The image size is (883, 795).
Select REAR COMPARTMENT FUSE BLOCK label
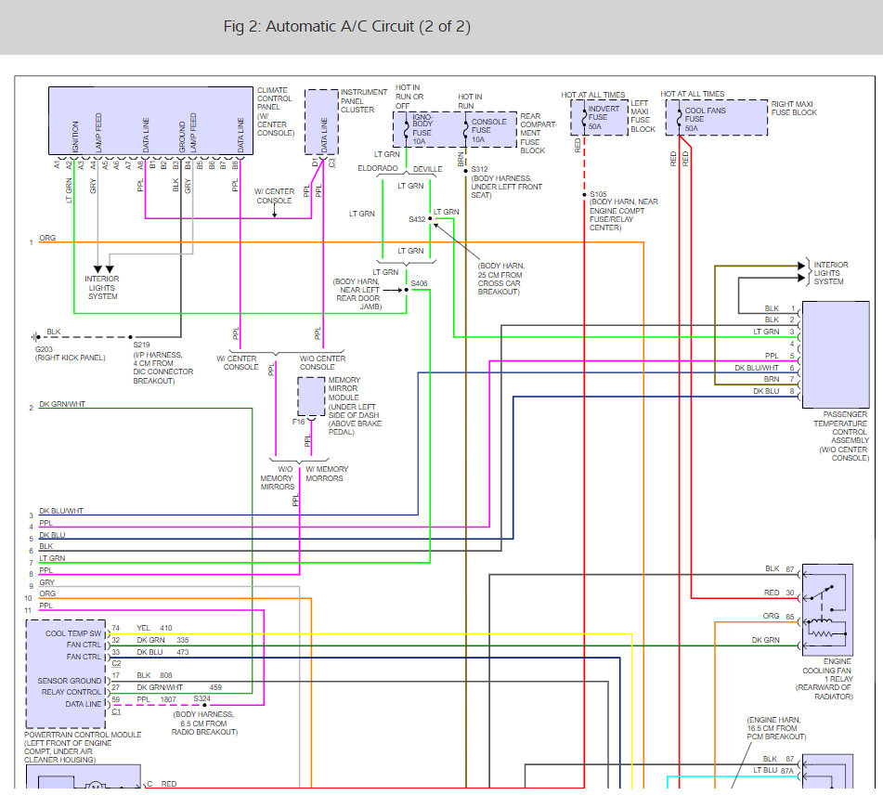(538, 134)
